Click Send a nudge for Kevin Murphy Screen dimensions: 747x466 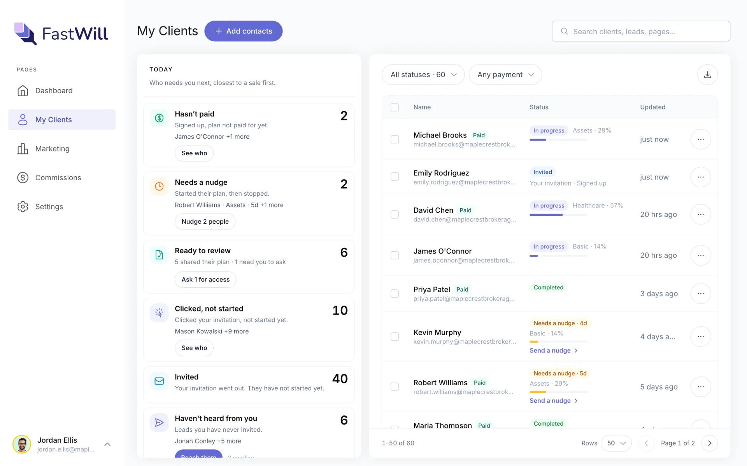(x=554, y=351)
